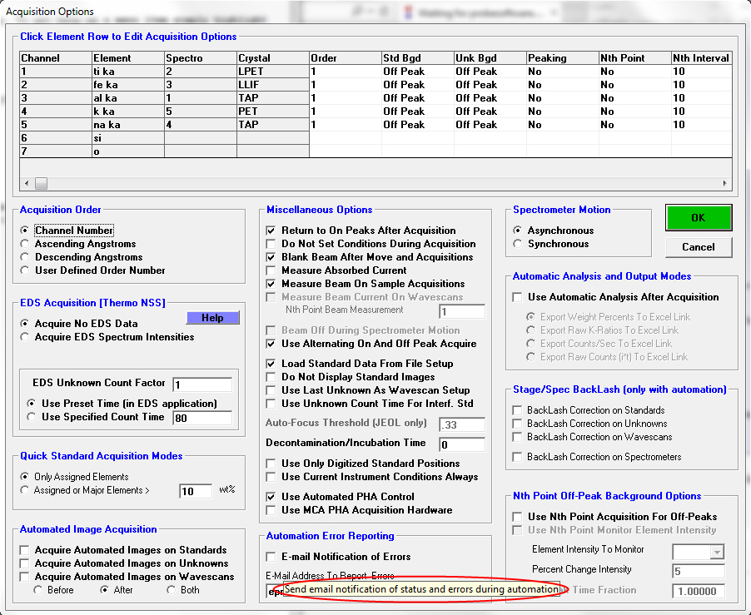Click the Cancel button

(698, 246)
